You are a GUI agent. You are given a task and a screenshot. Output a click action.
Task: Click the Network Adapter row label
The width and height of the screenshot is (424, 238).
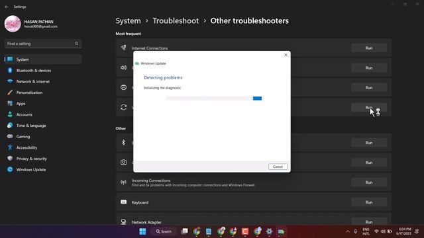(146, 222)
